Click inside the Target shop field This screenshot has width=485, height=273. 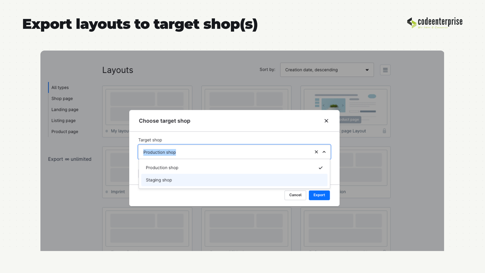point(234,152)
